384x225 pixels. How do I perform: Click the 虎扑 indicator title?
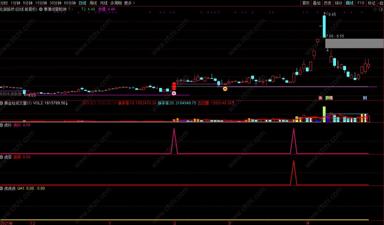[8, 125]
